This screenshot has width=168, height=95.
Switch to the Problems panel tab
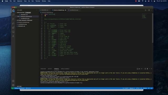click(43, 69)
